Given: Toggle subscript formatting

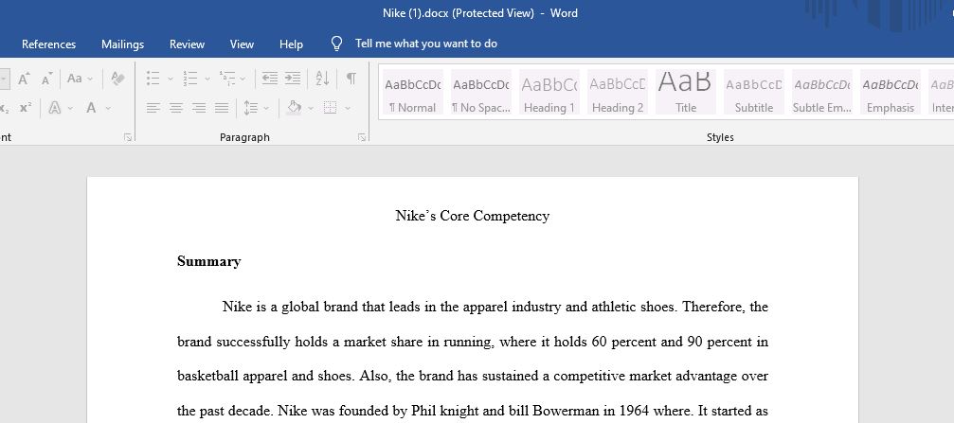Looking at the screenshot, I should (x=4, y=108).
